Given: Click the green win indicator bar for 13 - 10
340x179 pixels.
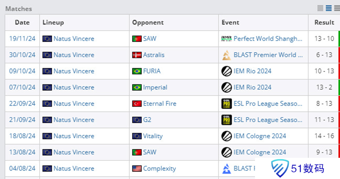Looking at the screenshot, I should [x=339, y=39].
